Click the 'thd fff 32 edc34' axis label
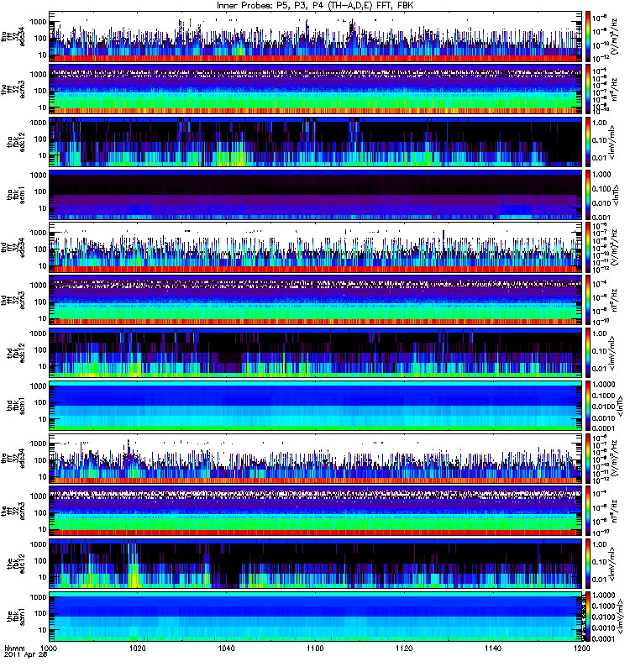The height and width of the screenshot is (672, 630). coord(13,247)
